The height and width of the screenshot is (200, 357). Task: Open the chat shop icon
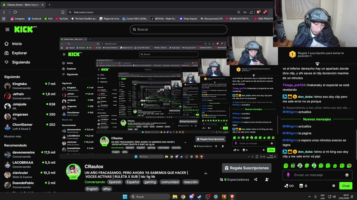pos(301,186)
